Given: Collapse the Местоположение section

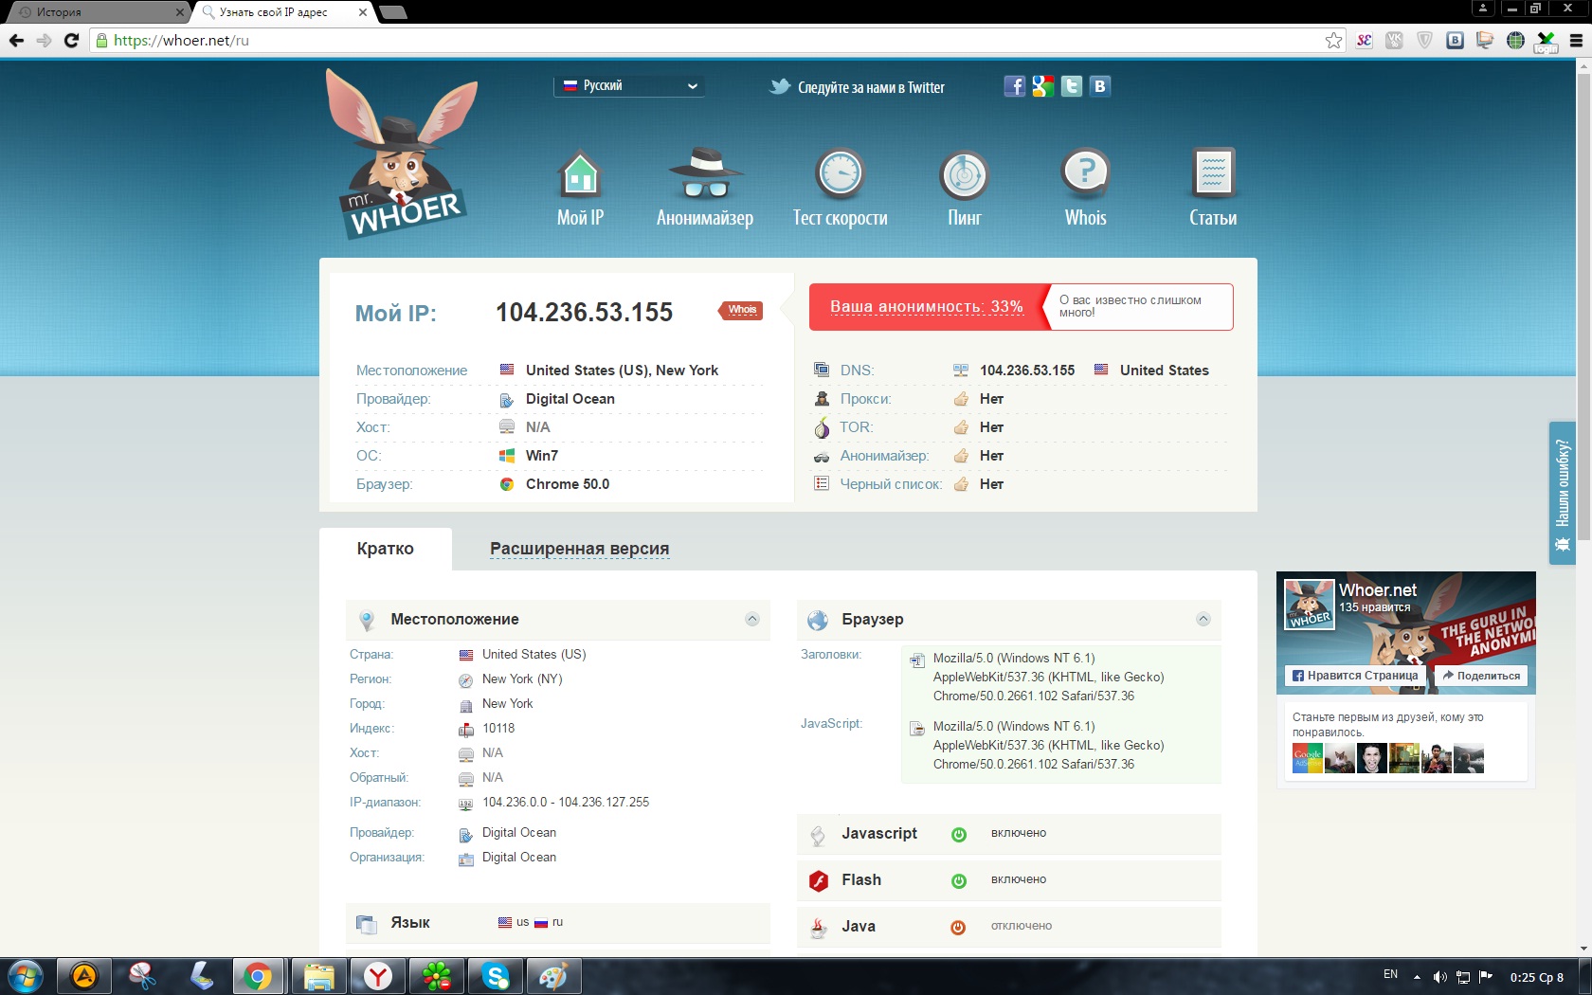Looking at the screenshot, I should [x=752, y=619].
